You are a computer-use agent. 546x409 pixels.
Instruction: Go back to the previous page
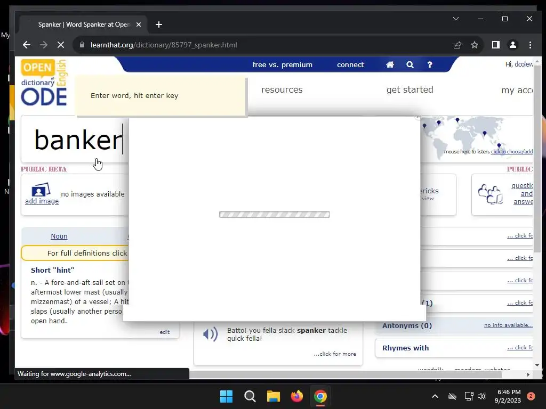[27, 45]
